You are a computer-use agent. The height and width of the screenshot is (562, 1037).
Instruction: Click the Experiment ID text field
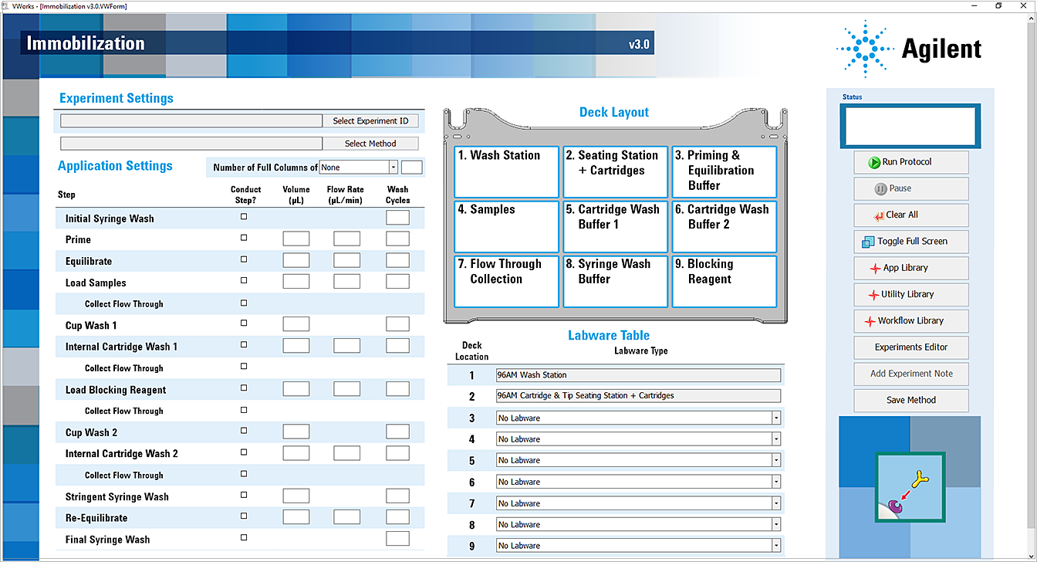tap(191, 121)
